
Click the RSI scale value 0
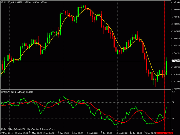[x=172, y=130]
